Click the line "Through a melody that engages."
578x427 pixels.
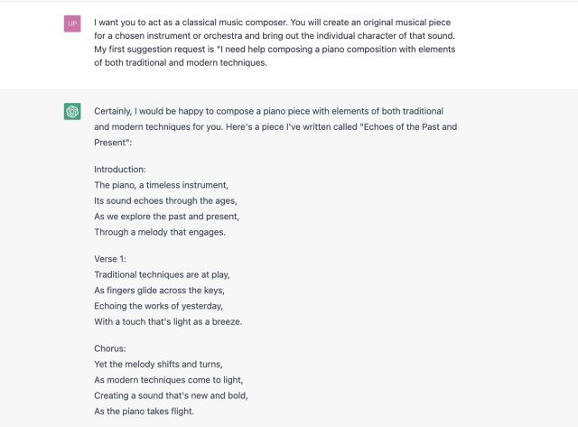[160, 232]
